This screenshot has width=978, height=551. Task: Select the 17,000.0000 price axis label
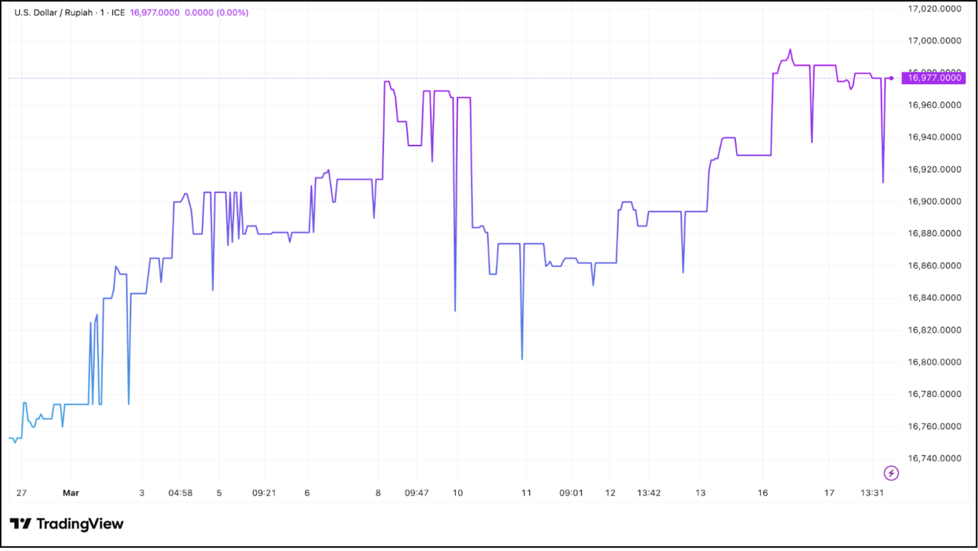(x=934, y=41)
